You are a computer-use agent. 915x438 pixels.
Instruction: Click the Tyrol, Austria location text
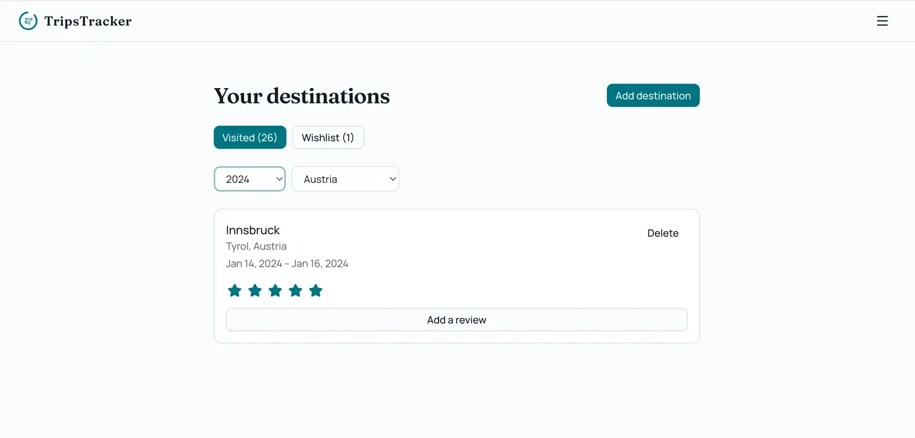click(x=256, y=246)
